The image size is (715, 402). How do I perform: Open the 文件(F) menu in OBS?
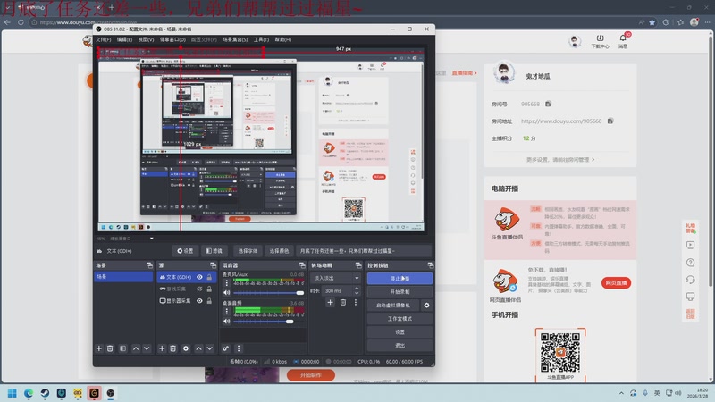point(104,39)
